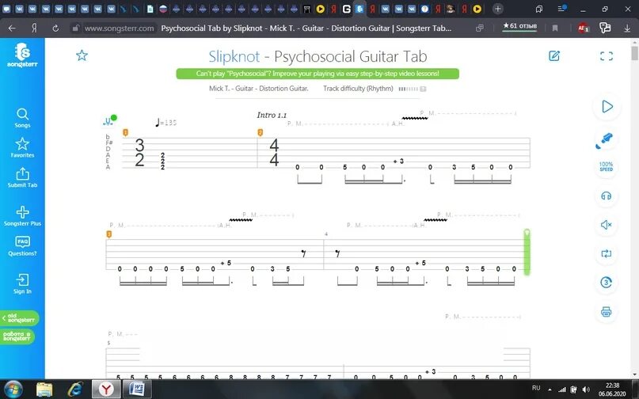The height and width of the screenshot is (399, 639).
Task: Toggle solo with the headphones icon
Action: point(606,196)
